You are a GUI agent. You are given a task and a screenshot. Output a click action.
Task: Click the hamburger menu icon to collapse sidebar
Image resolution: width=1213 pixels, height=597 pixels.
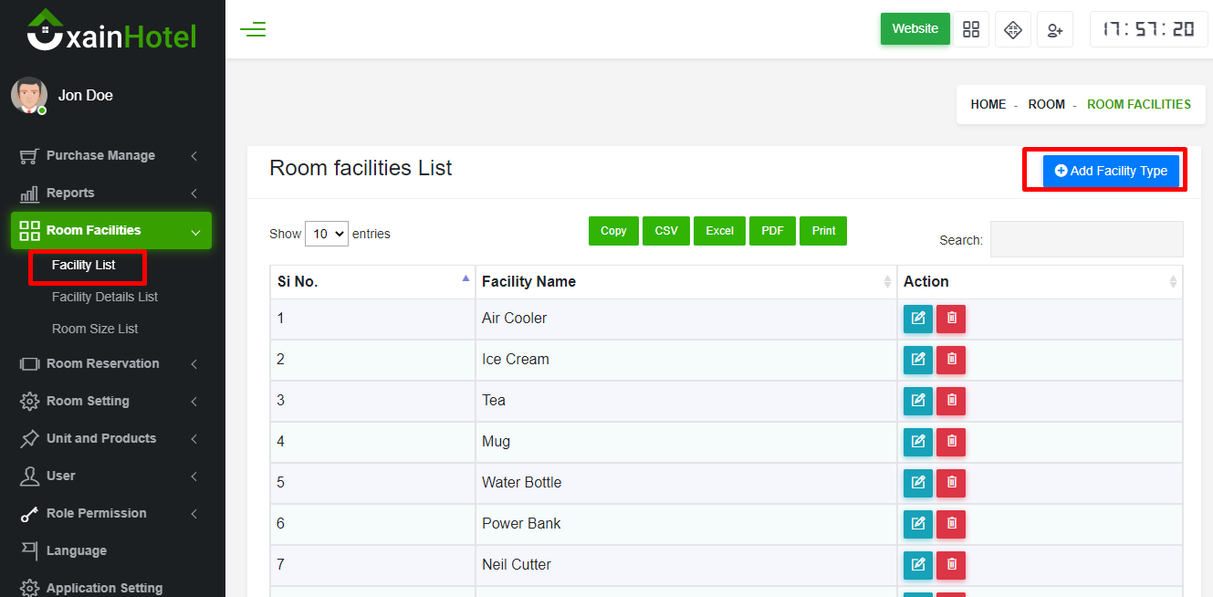pos(253,29)
